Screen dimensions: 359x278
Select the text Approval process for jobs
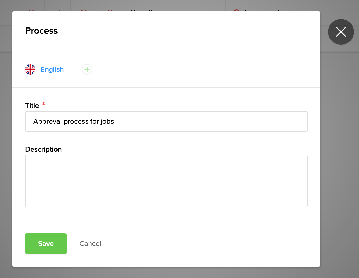point(73,121)
